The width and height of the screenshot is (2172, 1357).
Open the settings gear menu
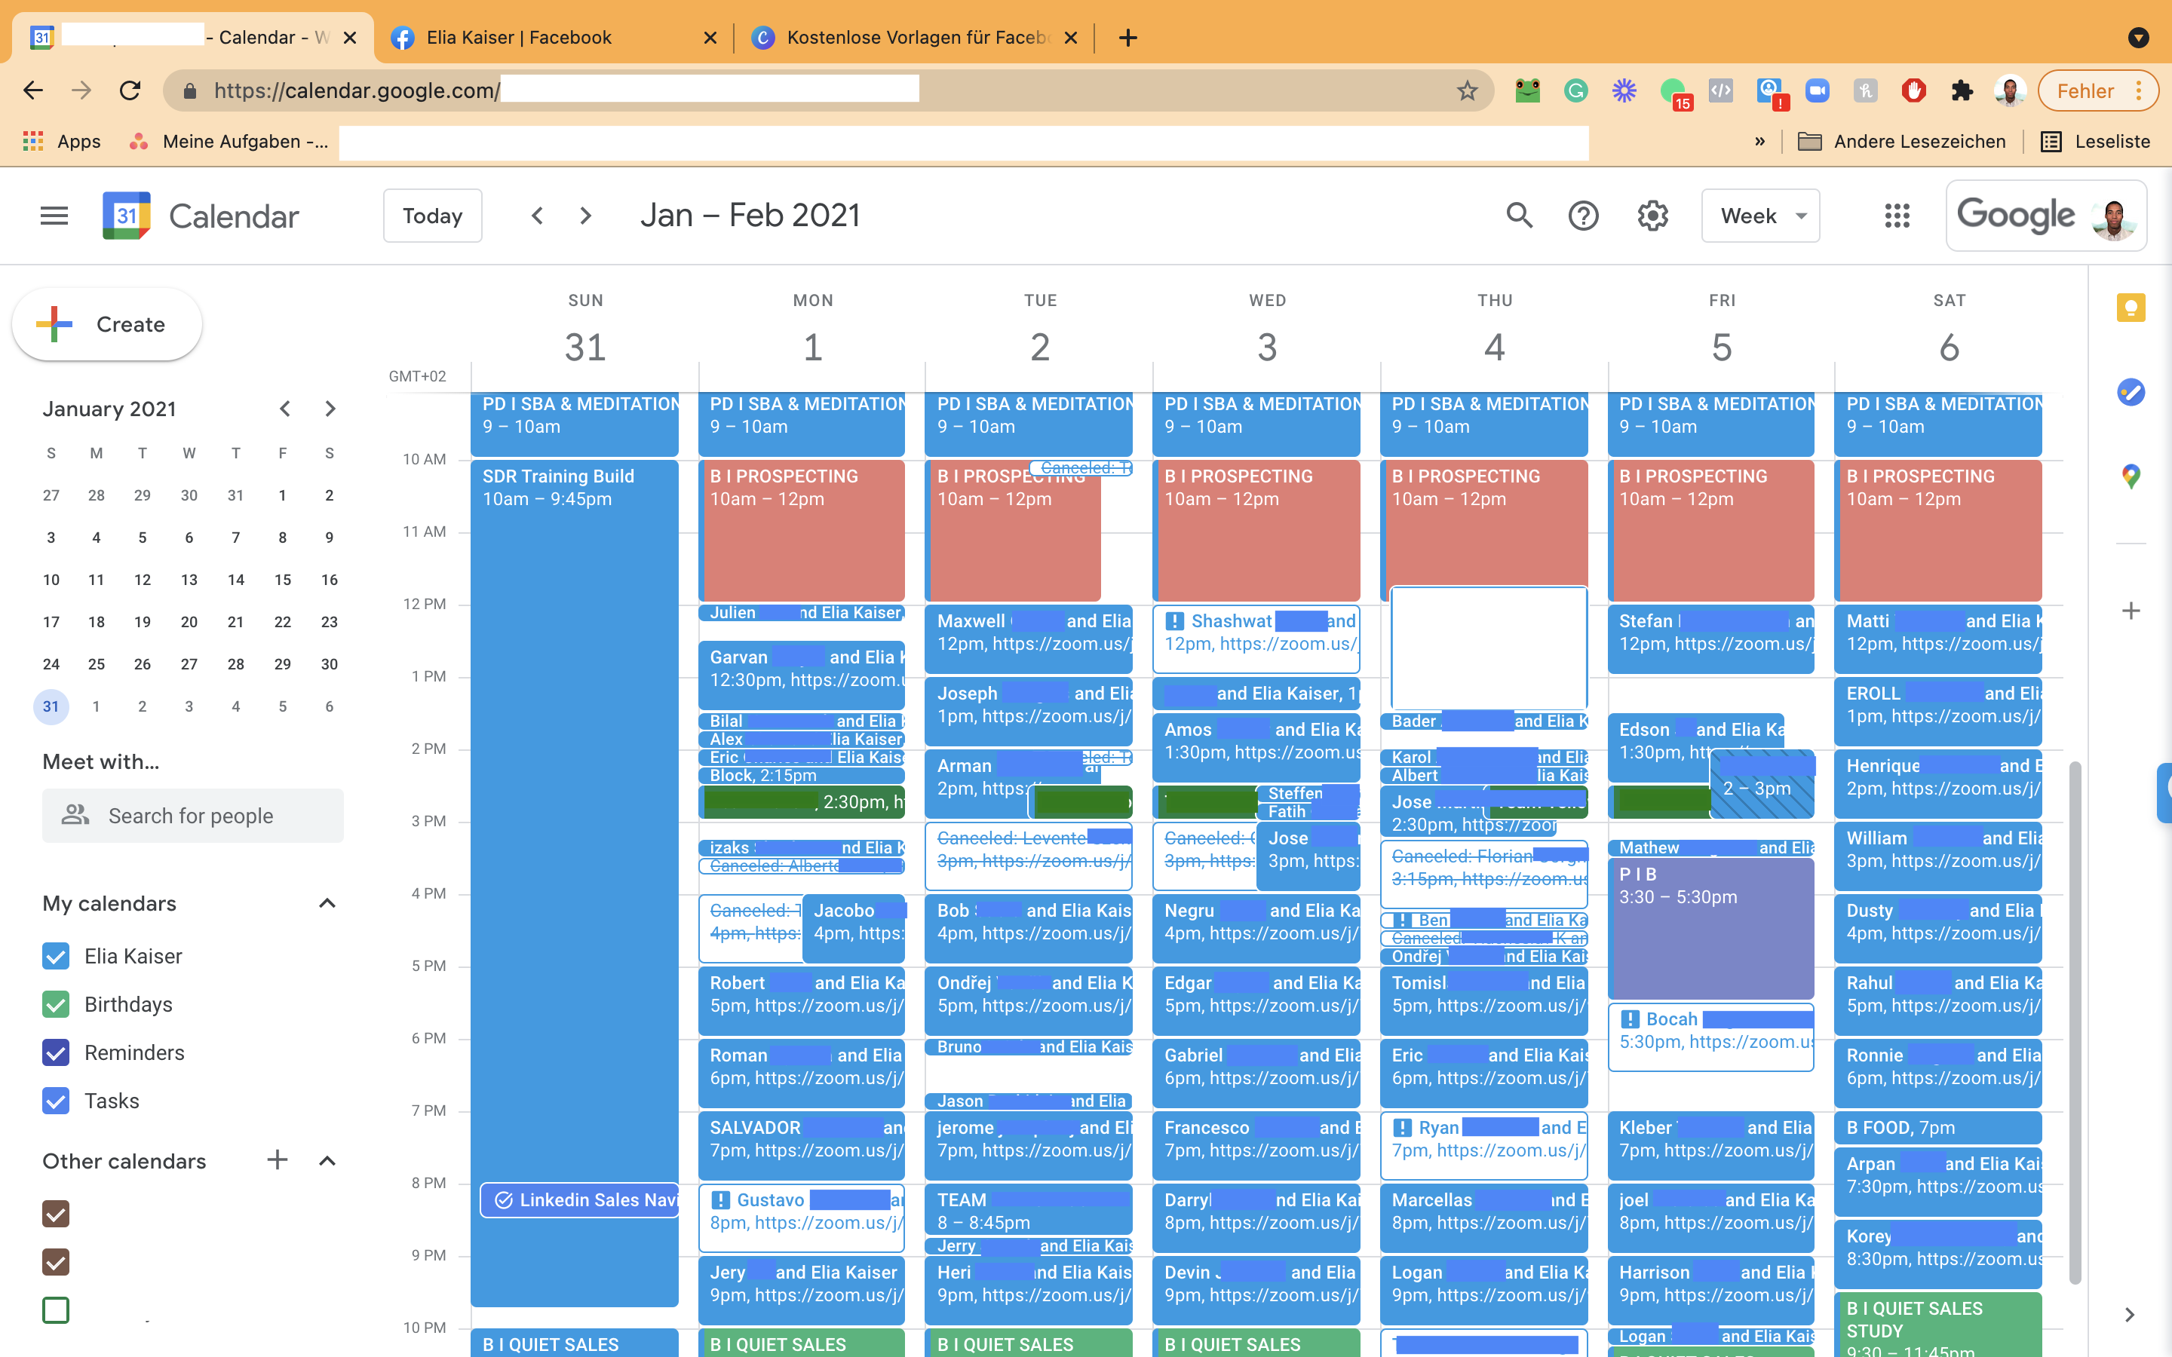1652,216
